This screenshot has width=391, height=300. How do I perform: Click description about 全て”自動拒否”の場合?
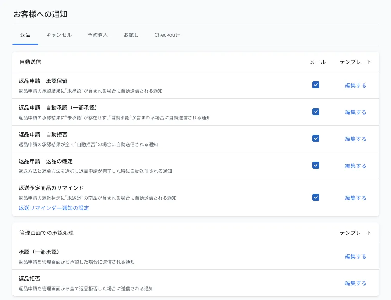point(88,145)
